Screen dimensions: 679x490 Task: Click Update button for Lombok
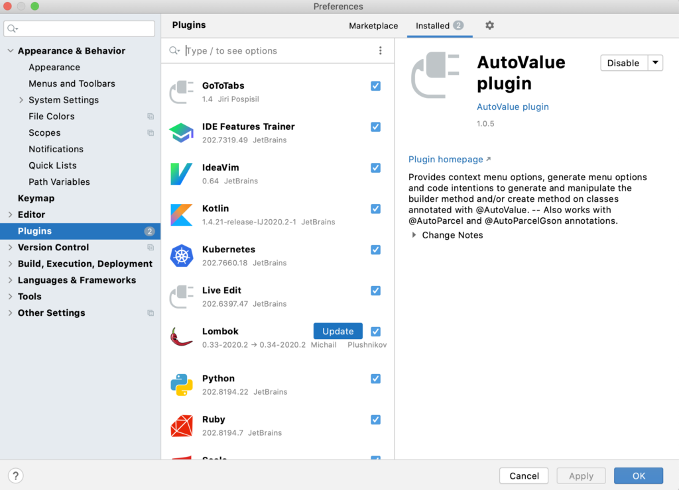pyautogui.click(x=338, y=331)
